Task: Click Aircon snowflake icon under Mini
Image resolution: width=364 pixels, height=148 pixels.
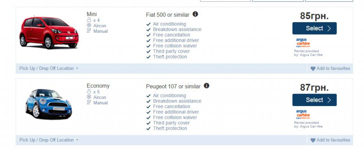Action: coord(89,26)
